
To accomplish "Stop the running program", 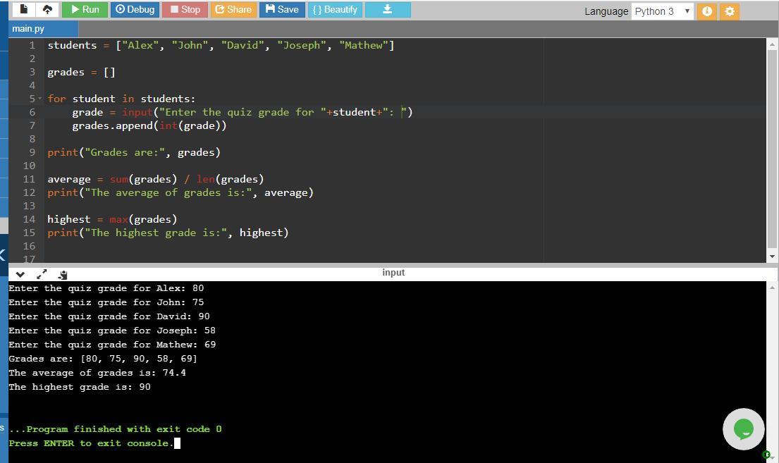I will coord(185,10).
